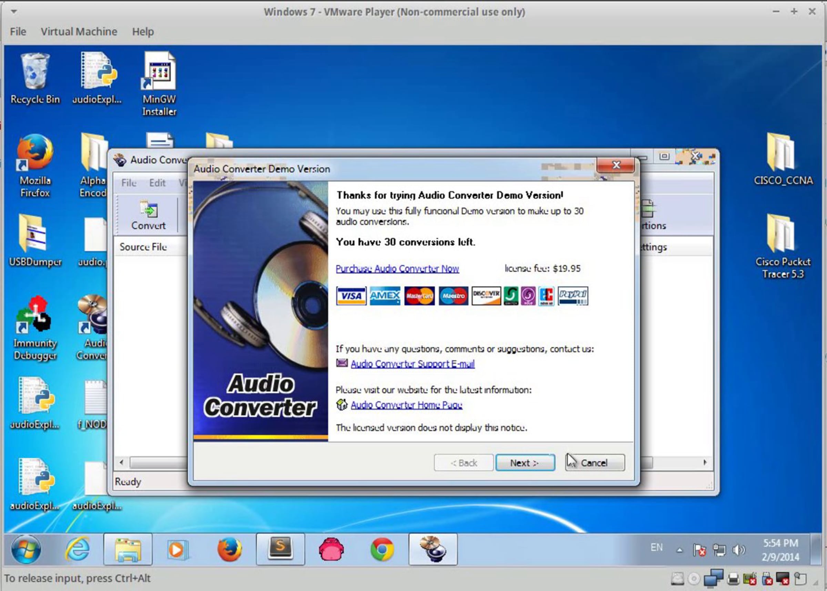This screenshot has height=591, width=827.
Task: Open Windows Media Player from taskbar
Action: tap(177, 549)
